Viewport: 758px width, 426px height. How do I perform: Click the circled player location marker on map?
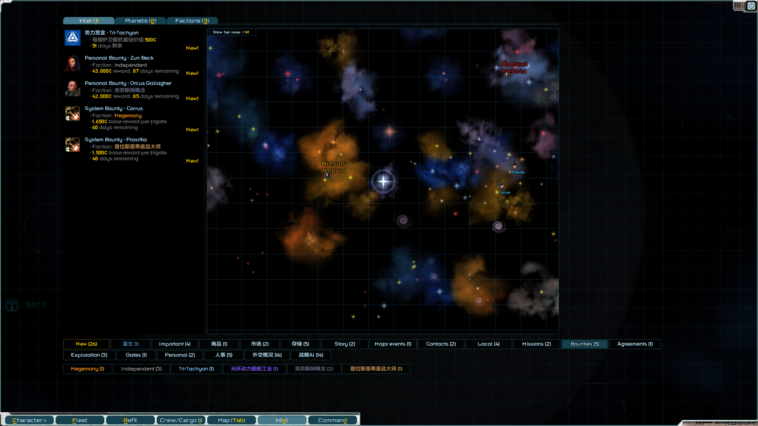coord(383,181)
